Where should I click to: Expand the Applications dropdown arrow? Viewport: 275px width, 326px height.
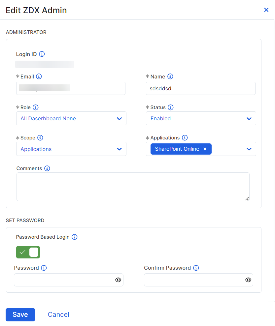(249, 149)
